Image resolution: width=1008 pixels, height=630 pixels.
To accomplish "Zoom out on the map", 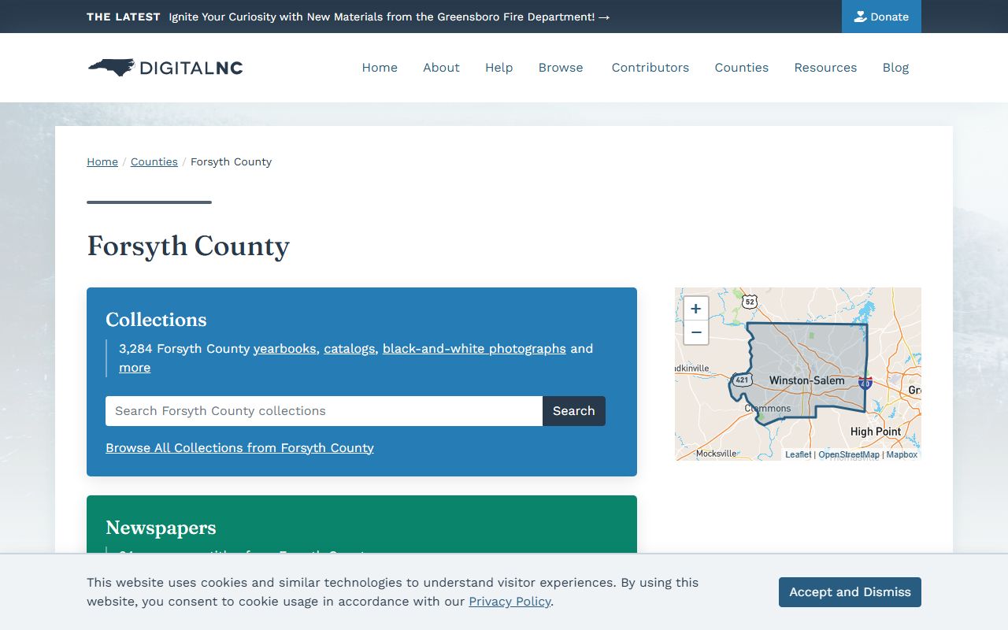I will click(696, 333).
